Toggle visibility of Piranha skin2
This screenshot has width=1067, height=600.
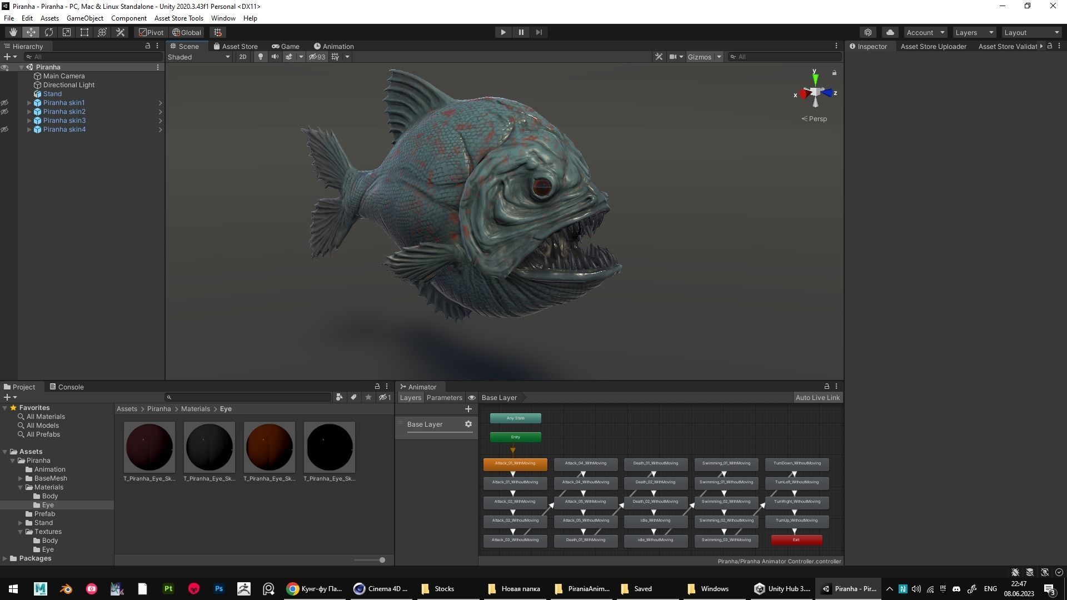coord(4,112)
